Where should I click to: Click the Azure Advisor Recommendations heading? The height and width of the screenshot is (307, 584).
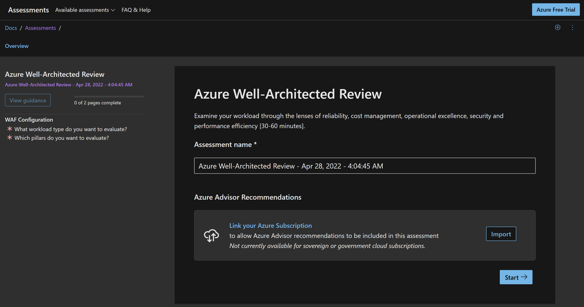click(x=248, y=197)
